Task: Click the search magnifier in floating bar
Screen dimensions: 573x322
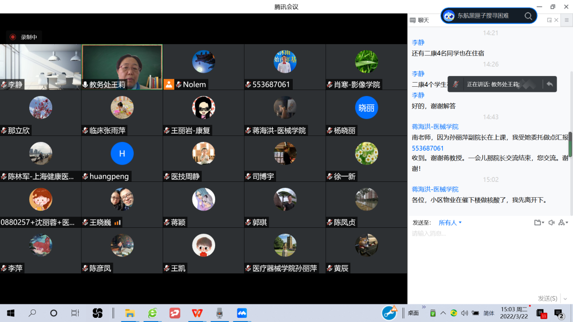Action: [528, 16]
